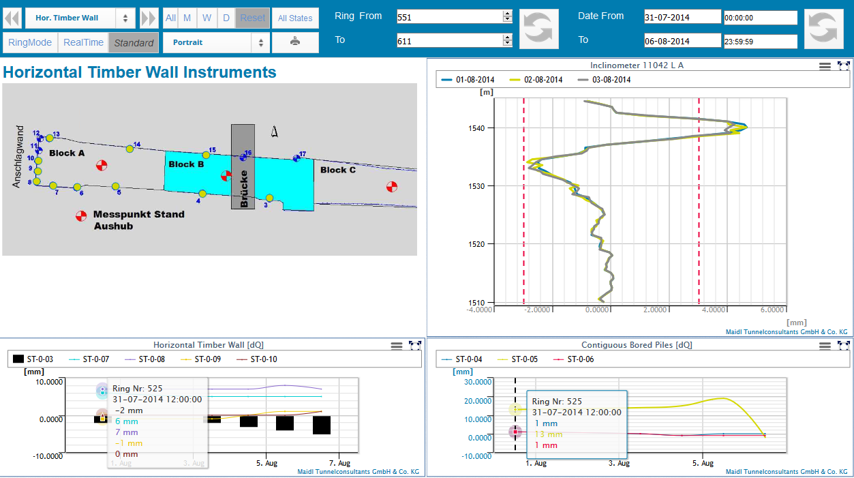Toggle ST-0-08 series in timber wall legend
Image resolution: width=854 pixels, height=478 pixels.
pos(146,359)
